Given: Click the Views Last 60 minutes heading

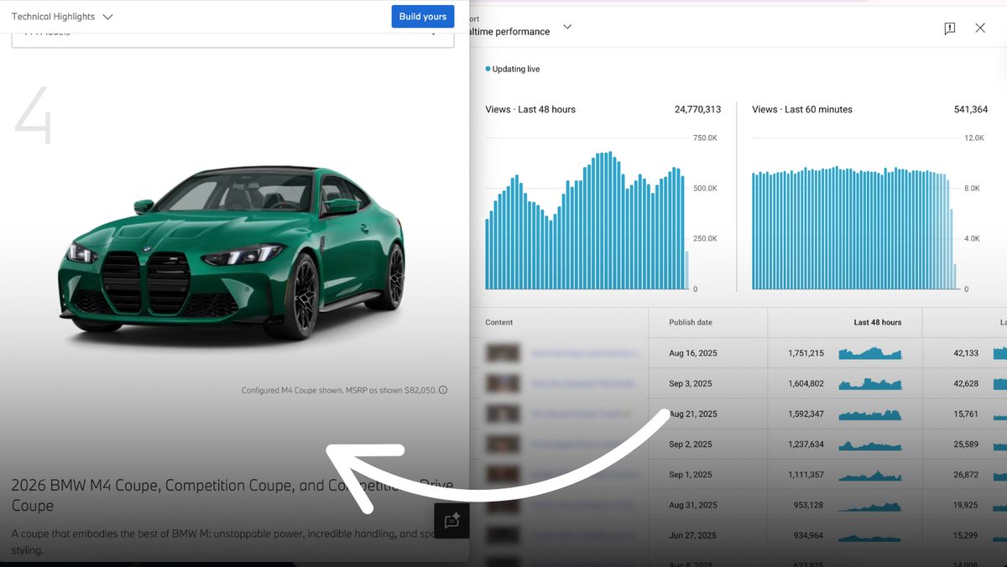Looking at the screenshot, I should pyautogui.click(x=802, y=110).
